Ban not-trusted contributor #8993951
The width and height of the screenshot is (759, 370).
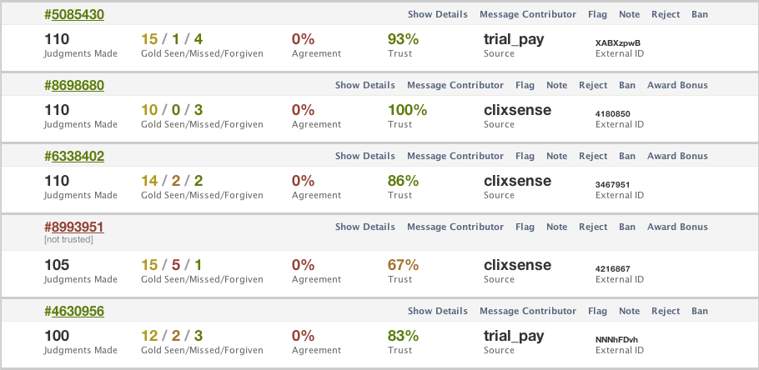click(627, 227)
